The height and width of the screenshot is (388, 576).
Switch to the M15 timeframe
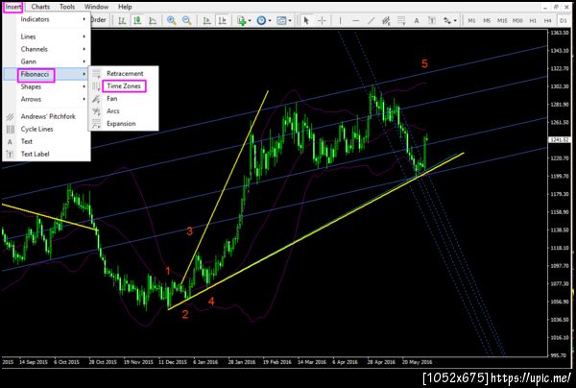coord(502,20)
